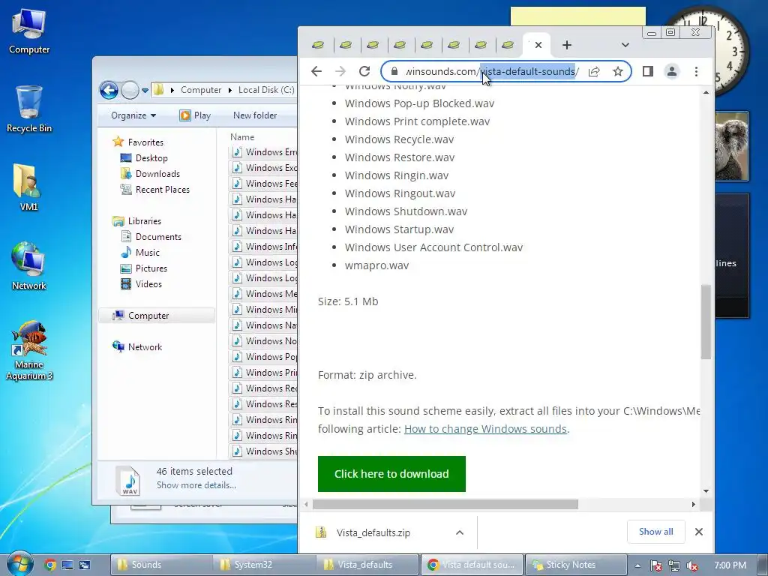Launch Chrome from quick launch
The width and height of the screenshot is (768, 576).
tap(50, 565)
